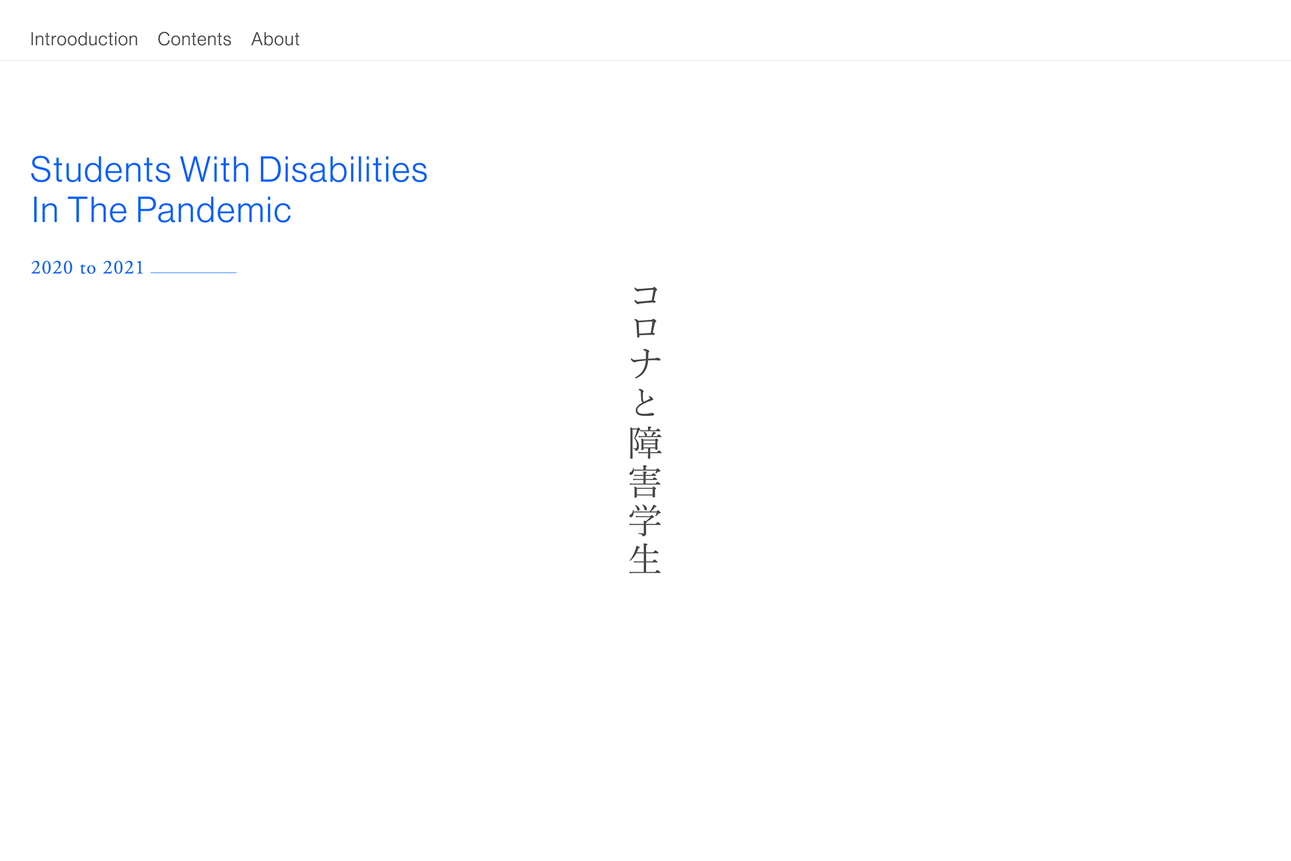Click the katakana character ロ in the vertical title
This screenshot has width=1291, height=861.
pyautogui.click(x=645, y=327)
